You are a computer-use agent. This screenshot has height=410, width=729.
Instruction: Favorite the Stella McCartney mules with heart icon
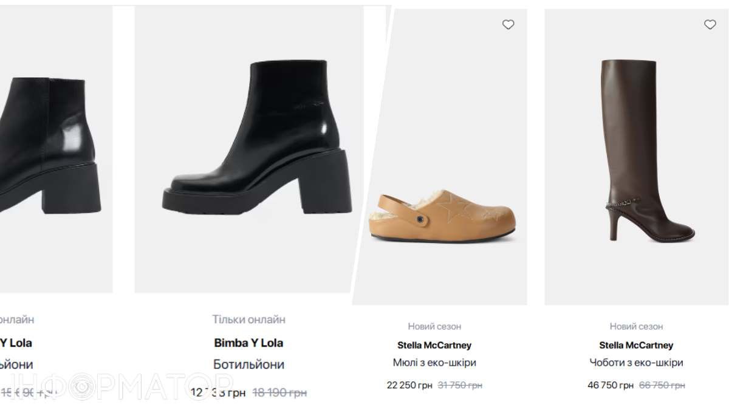click(508, 25)
